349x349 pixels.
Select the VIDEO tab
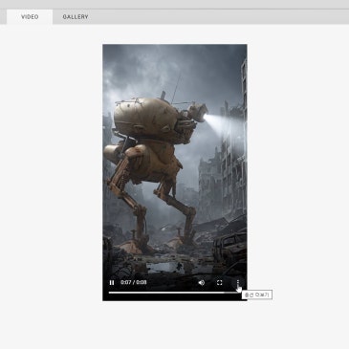pos(30,17)
